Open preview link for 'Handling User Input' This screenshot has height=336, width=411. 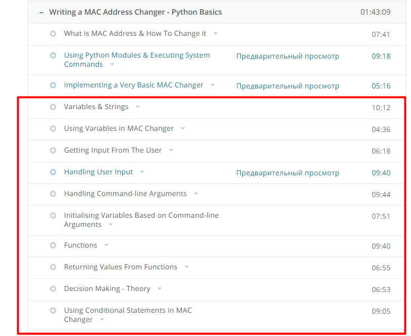pos(288,173)
